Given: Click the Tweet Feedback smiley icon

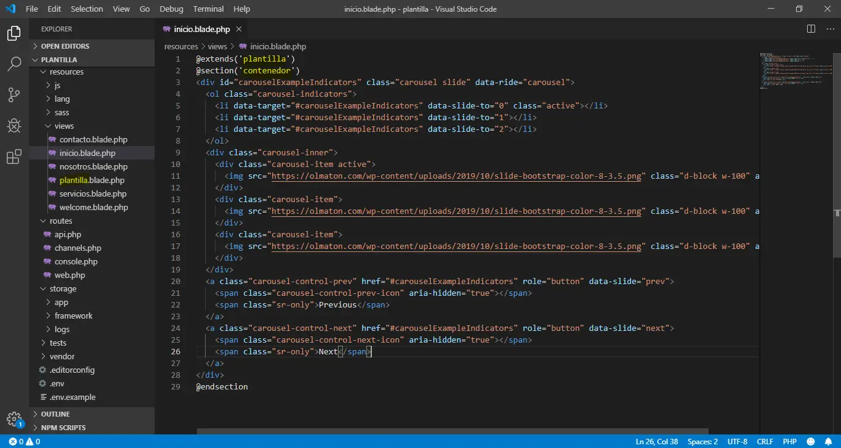Looking at the screenshot, I should (x=811, y=441).
